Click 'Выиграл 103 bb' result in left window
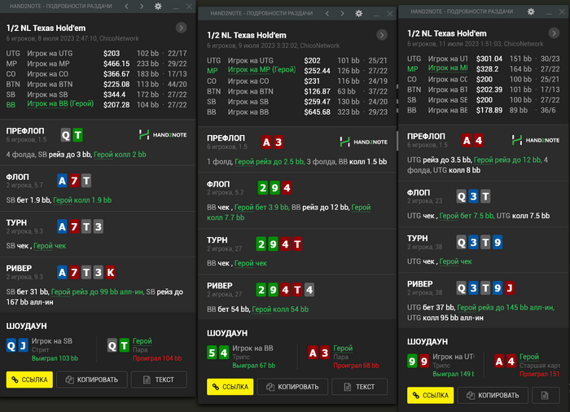 point(55,358)
